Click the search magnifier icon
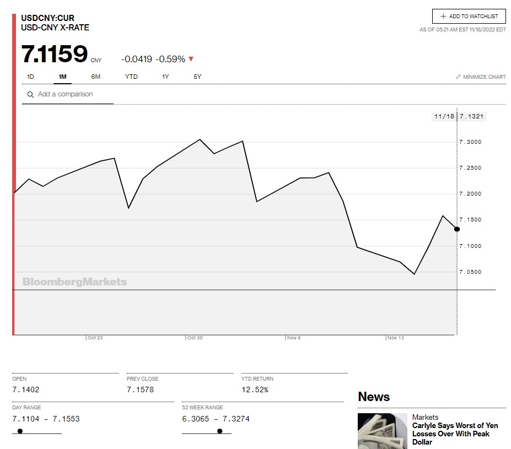 31,95
